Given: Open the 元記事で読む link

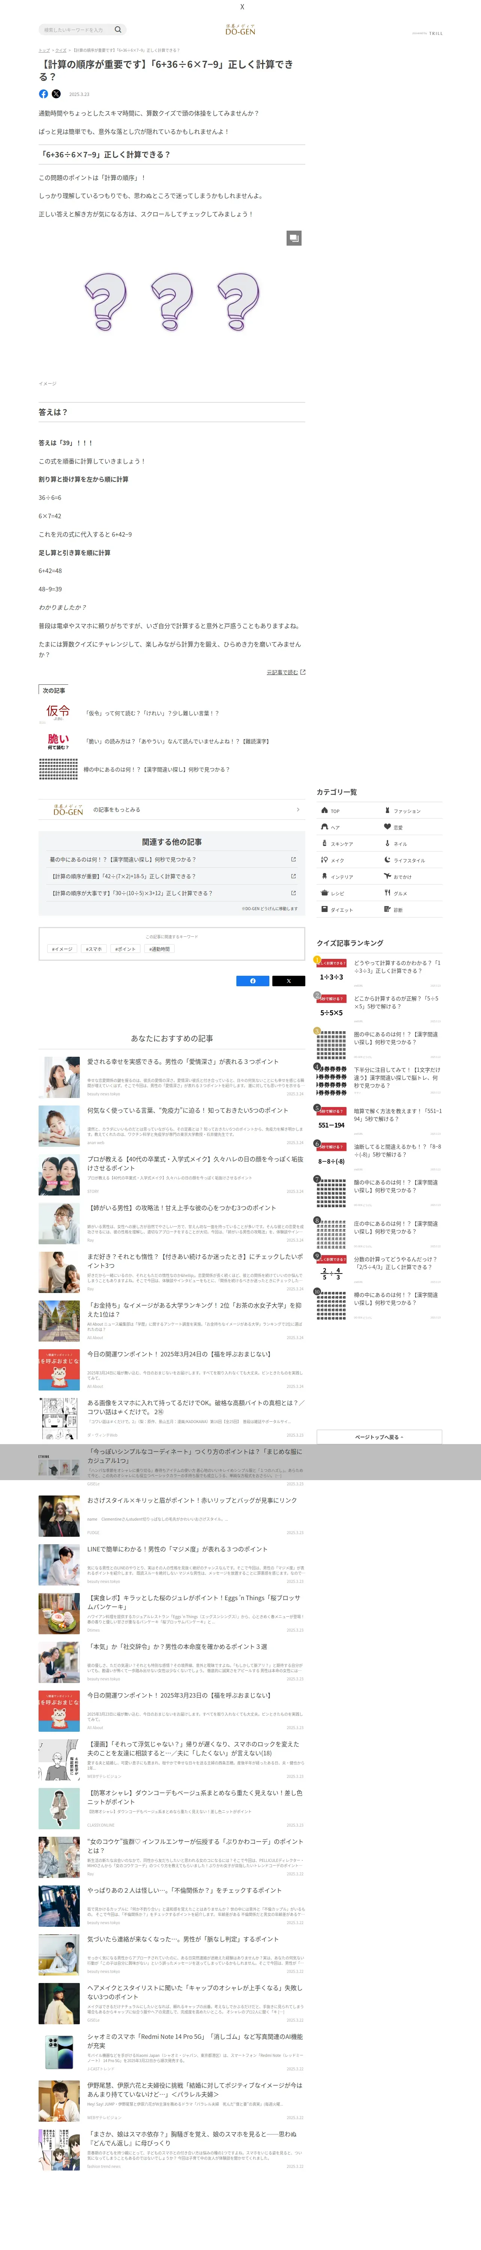Looking at the screenshot, I should coord(285,672).
